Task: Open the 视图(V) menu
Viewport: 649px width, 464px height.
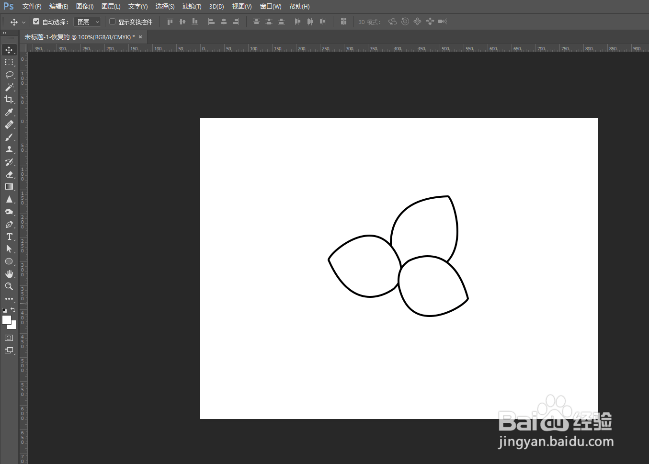Action: coord(242,7)
